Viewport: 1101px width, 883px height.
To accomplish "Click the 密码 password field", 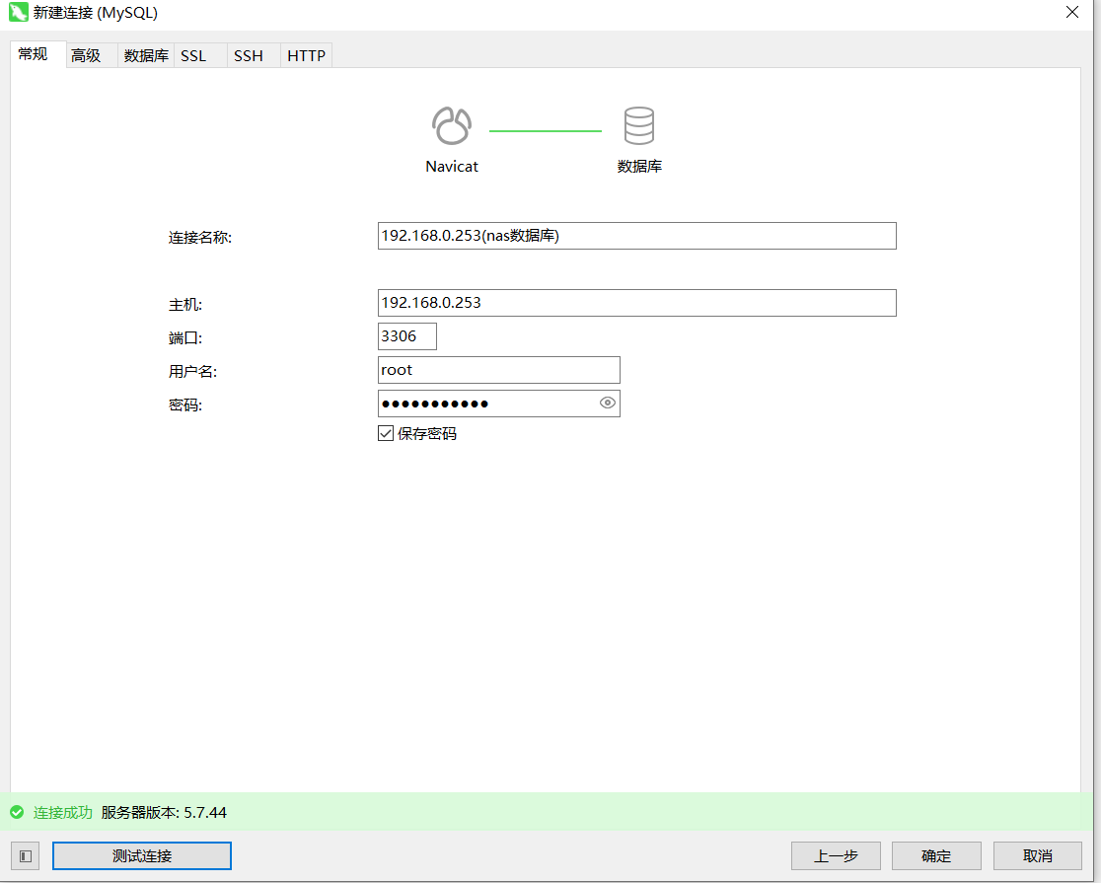I will (x=498, y=404).
